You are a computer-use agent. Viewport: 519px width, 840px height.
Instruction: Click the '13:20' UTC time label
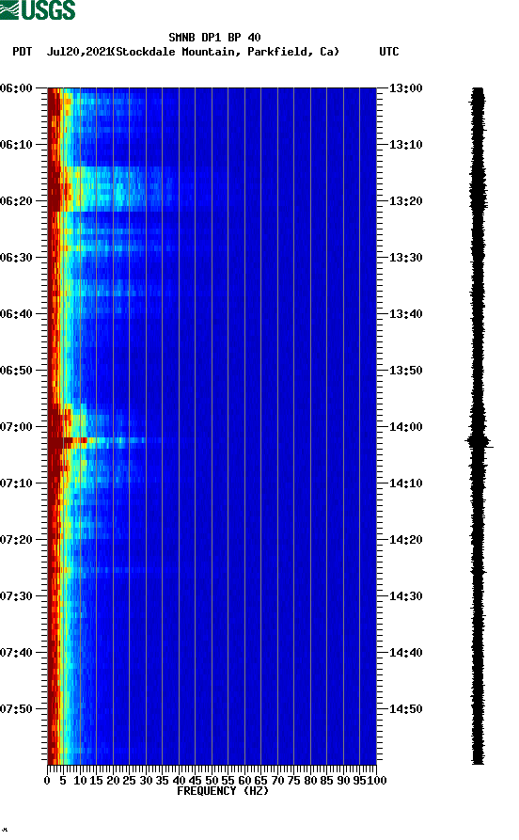[x=405, y=201]
